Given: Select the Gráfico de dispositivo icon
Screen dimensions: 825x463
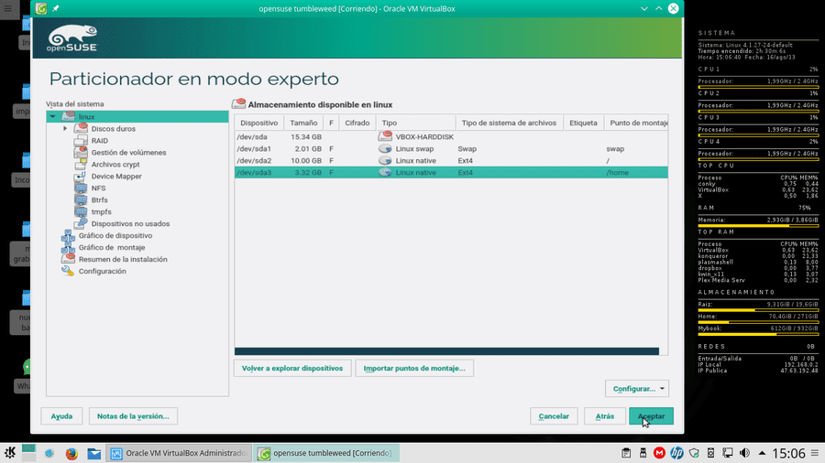Looking at the screenshot, I should coord(67,236).
